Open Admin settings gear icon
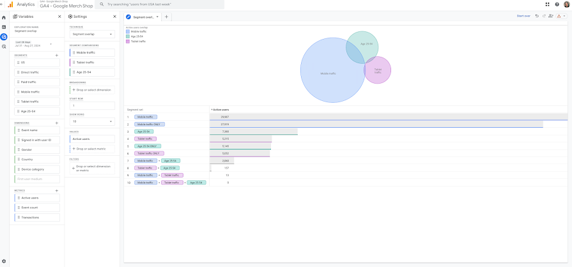Image resolution: width=572 pixels, height=267 pixels. pos(4,261)
